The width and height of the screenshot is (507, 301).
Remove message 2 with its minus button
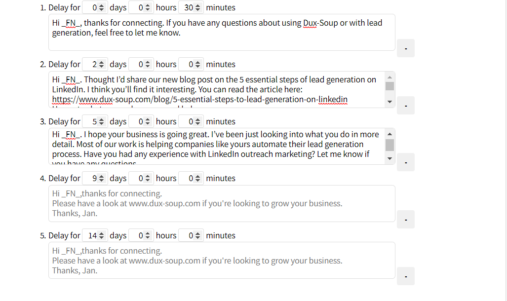click(406, 106)
